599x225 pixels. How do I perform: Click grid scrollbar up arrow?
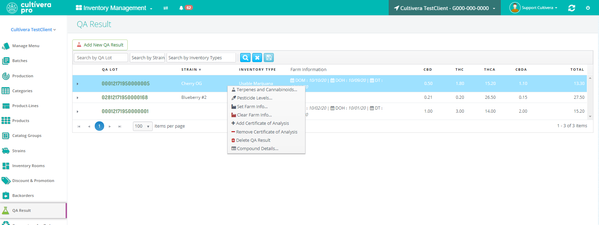click(x=590, y=78)
